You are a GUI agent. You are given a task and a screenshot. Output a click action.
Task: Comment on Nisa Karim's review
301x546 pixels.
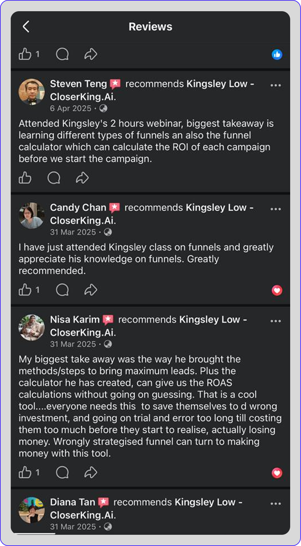62,473
